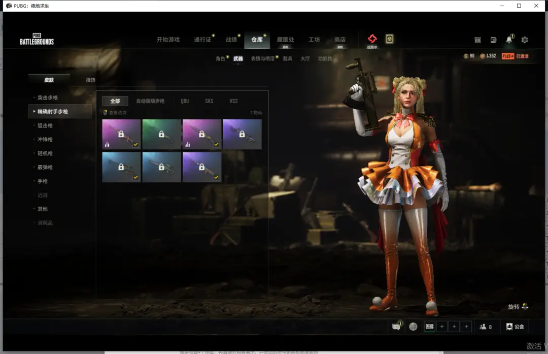Go to the 工坊 workshop tab

314,40
